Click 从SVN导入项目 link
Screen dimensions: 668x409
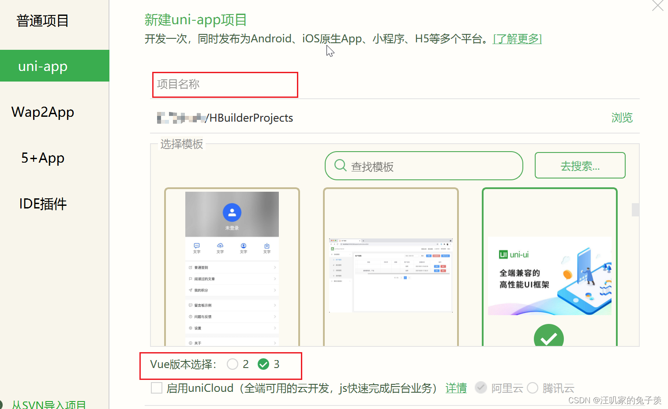click(x=49, y=405)
